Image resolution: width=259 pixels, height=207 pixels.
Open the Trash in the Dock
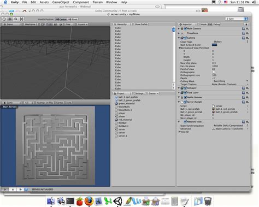click(208, 201)
